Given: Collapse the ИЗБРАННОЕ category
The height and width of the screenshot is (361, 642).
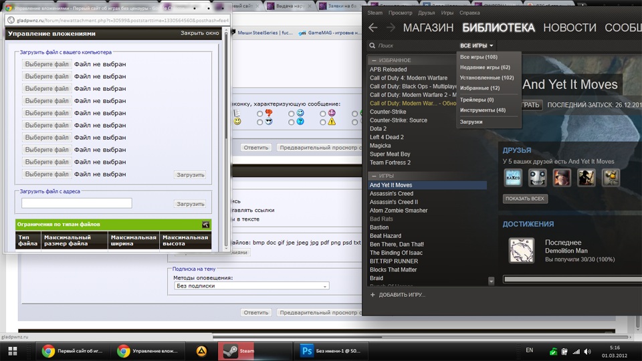Looking at the screenshot, I should click(374, 60).
